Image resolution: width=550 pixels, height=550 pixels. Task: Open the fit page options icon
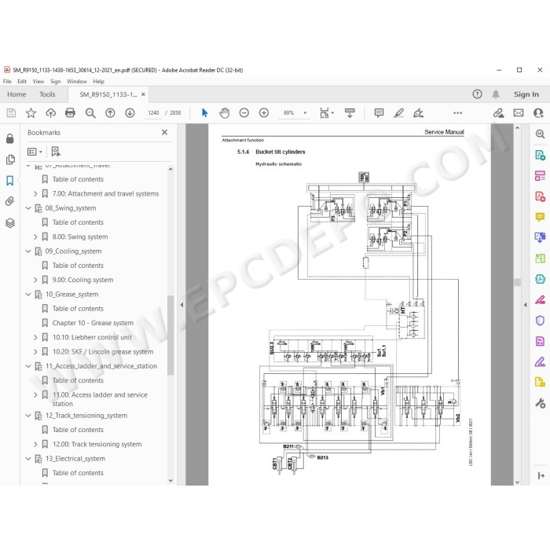324,113
